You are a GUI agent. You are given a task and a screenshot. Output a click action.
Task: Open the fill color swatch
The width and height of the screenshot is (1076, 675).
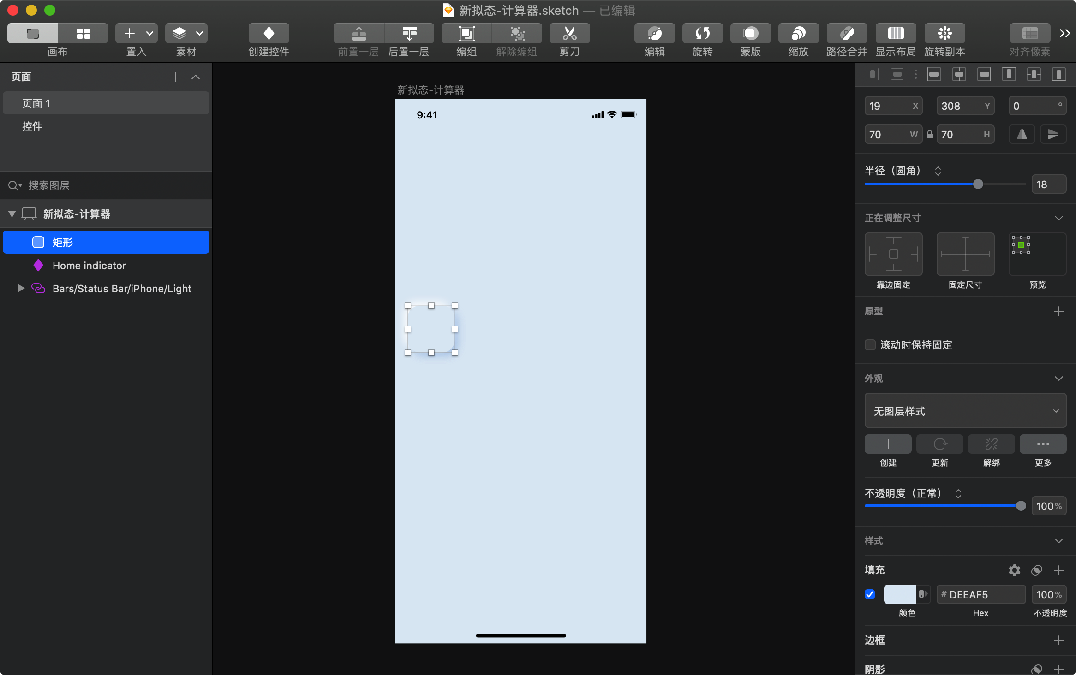pyautogui.click(x=900, y=594)
